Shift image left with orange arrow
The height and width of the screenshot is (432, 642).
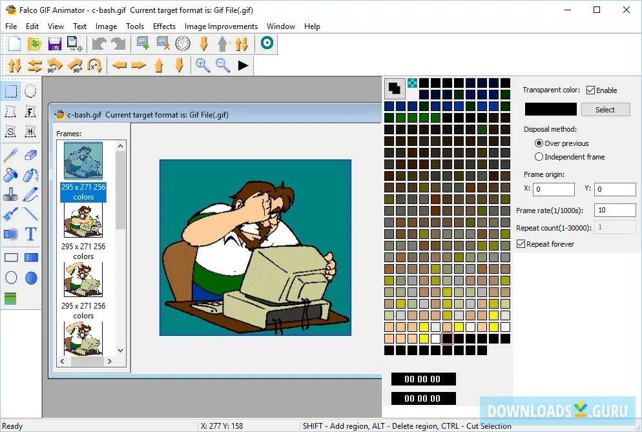click(x=119, y=65)
